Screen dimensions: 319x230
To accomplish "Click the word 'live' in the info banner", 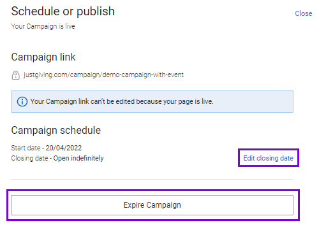I will click(207, 101).
